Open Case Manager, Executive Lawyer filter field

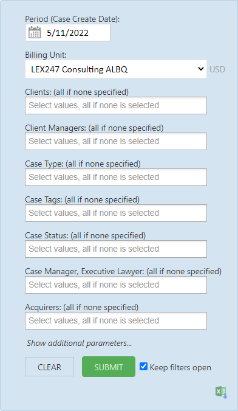pos(116,285)
